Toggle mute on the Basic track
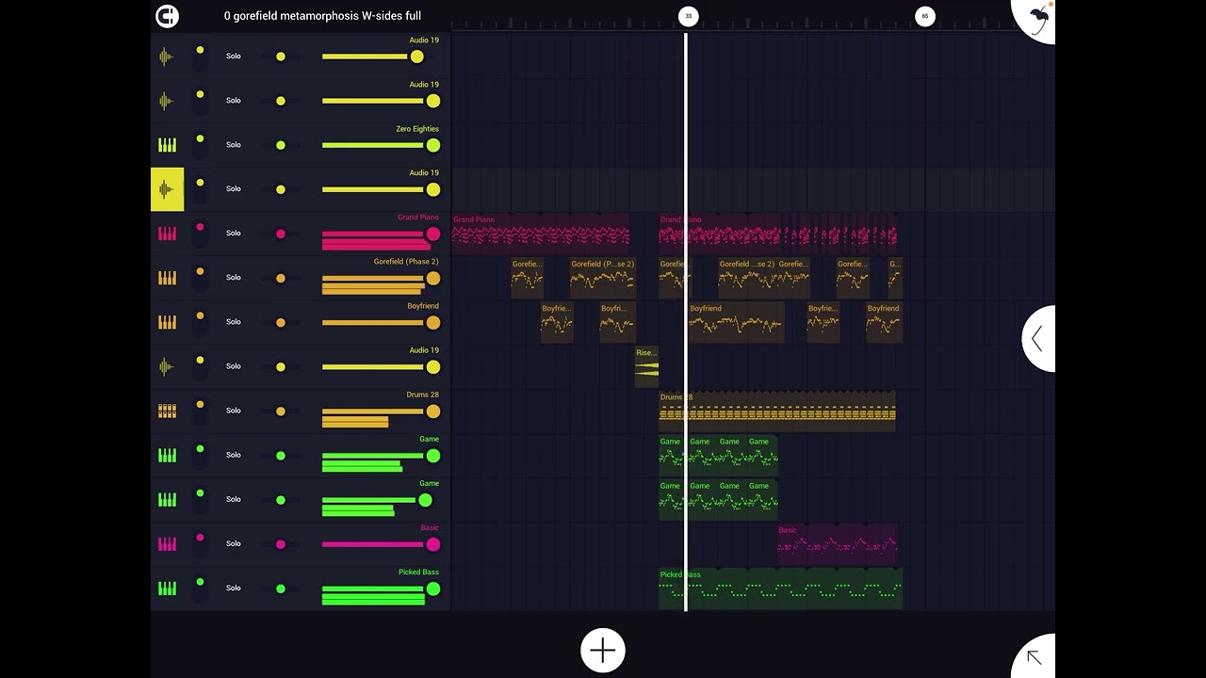This screenshot has width=1206, height=678. click(x=200, y=543)
